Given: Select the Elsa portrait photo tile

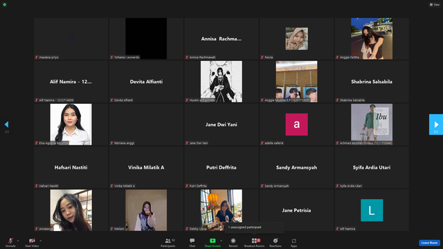Looking at the screenshot, I should pos(71,124).
